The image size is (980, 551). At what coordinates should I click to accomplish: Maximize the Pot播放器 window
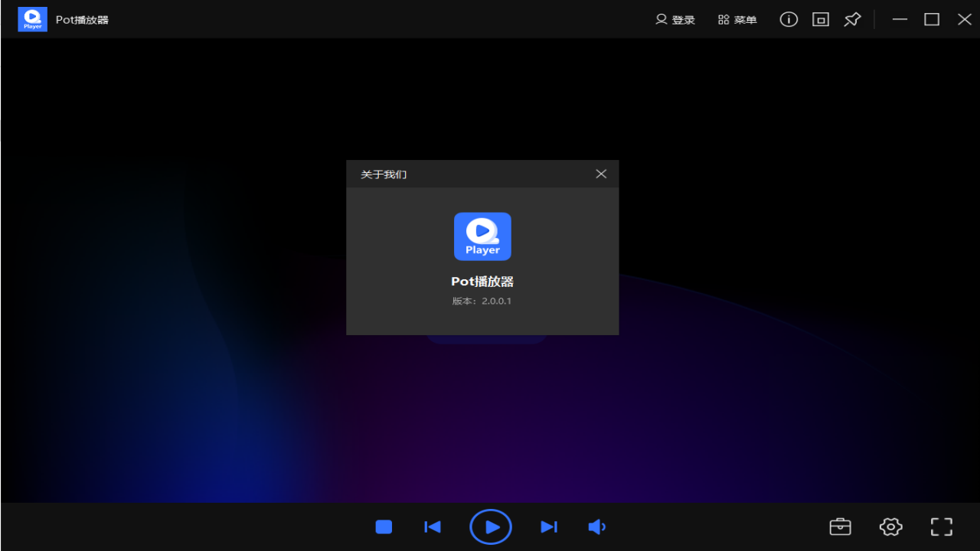[932, 20]
